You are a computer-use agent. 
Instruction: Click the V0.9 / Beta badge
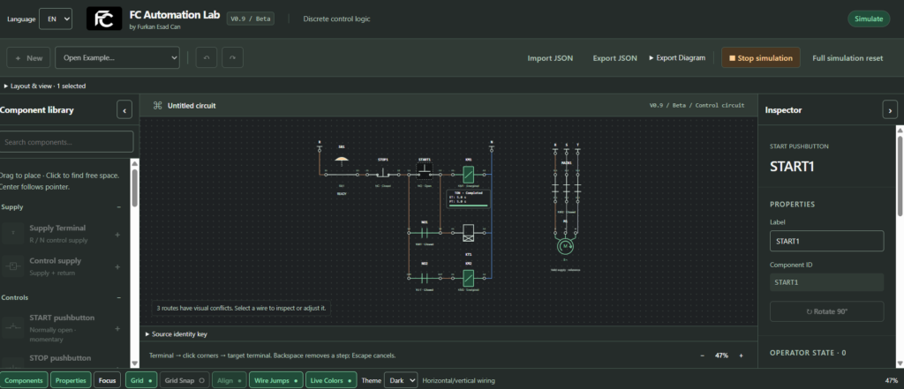point(250,19)
